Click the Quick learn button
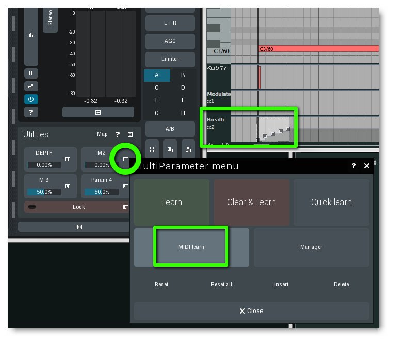Viewport: 393px width, 342px height. (x=331, y=202)
